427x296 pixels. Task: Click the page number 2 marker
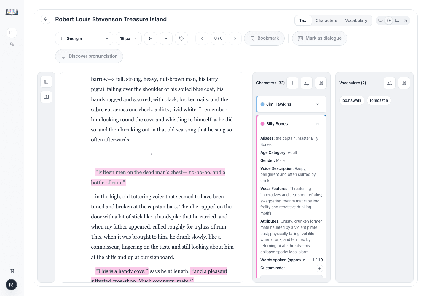pos(152,154)
